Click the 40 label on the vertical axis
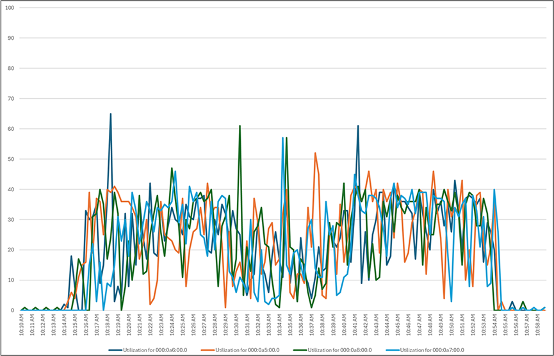The height and width of the screenshot is (356, 554). 12,189
